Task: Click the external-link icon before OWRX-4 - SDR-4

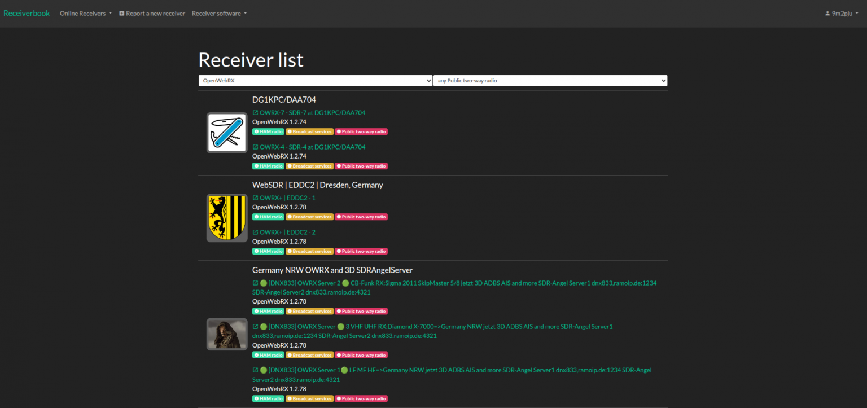Action: tap(255, 147)
